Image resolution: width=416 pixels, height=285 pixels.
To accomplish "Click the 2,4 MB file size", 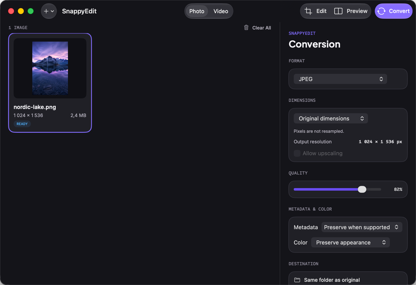I will [78, 115].
